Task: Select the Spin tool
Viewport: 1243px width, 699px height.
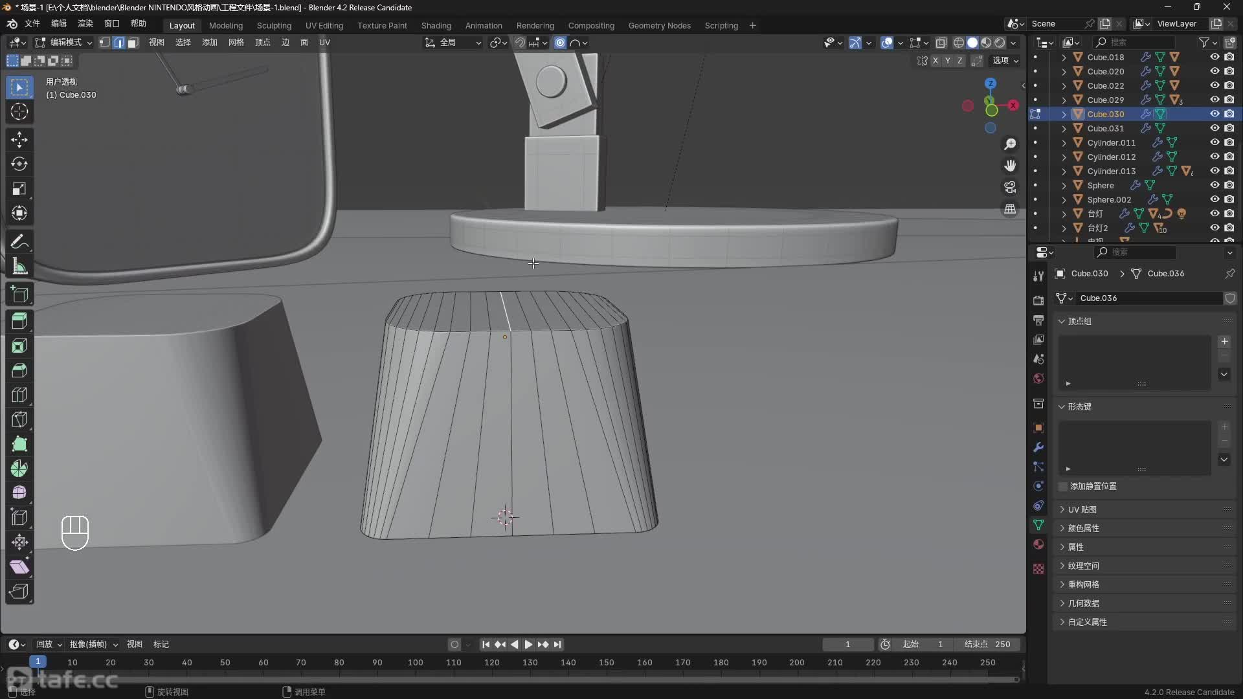Action: (x=19, y=469)
